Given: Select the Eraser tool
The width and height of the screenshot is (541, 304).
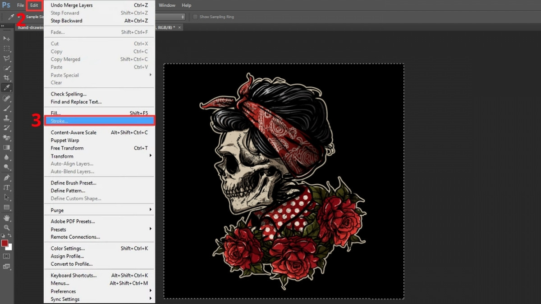Looking at the screenshot, I should [7, 137].
